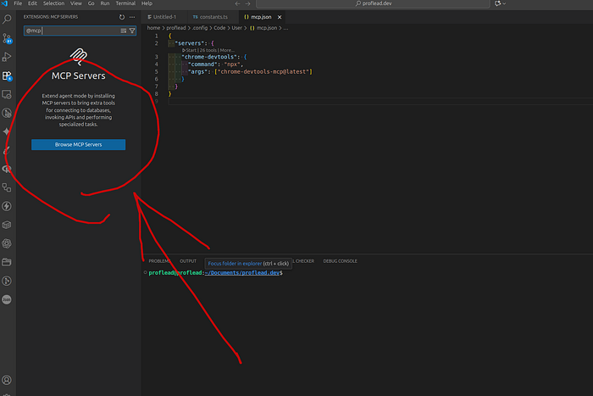Image resolution: width=593 pixels, height=396 pixels.
Task: Switch to the OUTPUT panel tab
Action: click(188, 261)
